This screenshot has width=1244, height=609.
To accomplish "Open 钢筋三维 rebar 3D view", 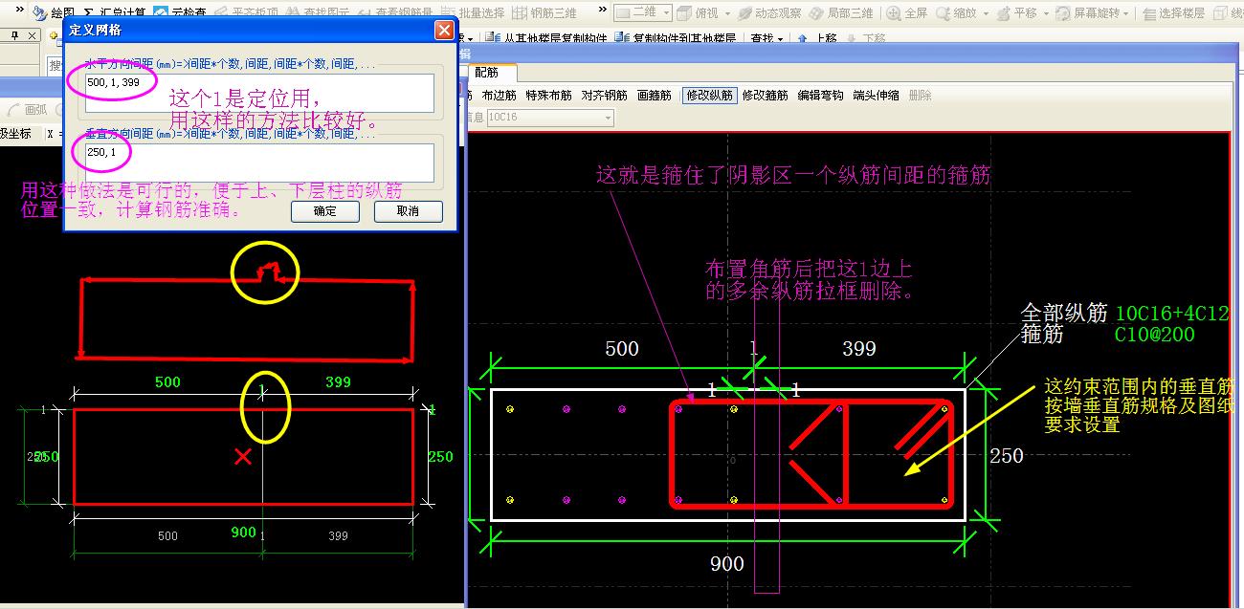I will point(544,13).
